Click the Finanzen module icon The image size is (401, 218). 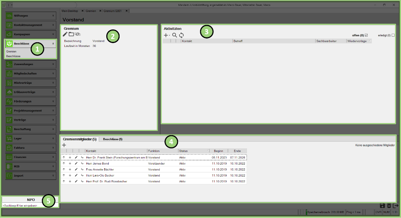click(9, 157)
